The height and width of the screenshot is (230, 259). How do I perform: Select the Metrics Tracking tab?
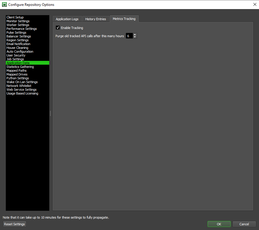click(x=124, y=19)
